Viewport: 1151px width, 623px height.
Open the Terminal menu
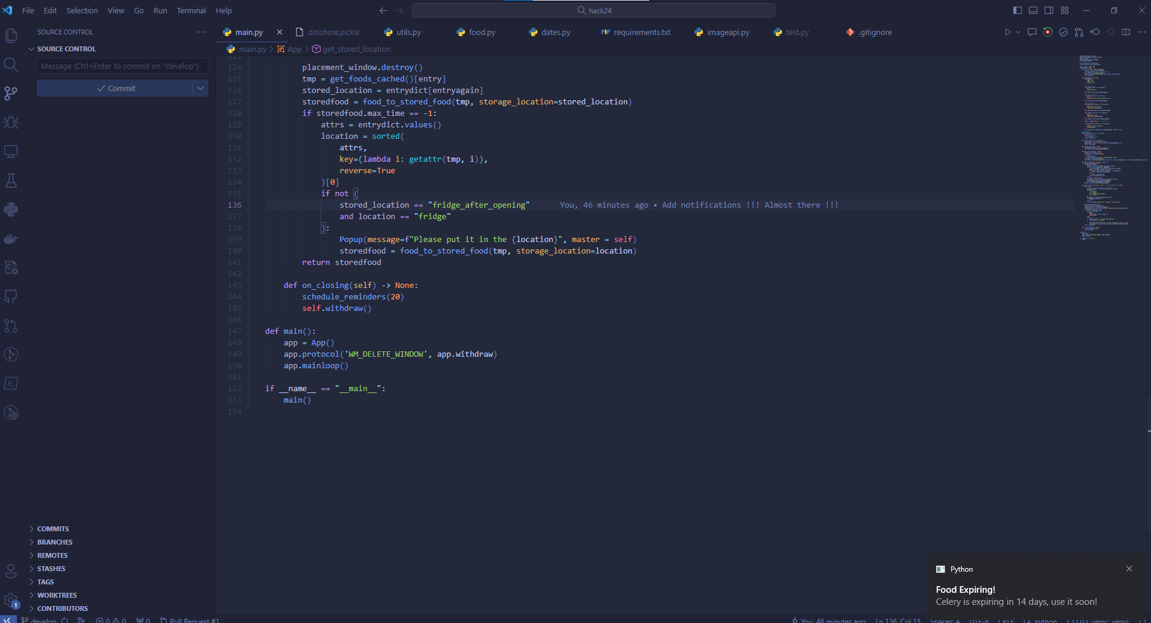(x=191, y=10)
